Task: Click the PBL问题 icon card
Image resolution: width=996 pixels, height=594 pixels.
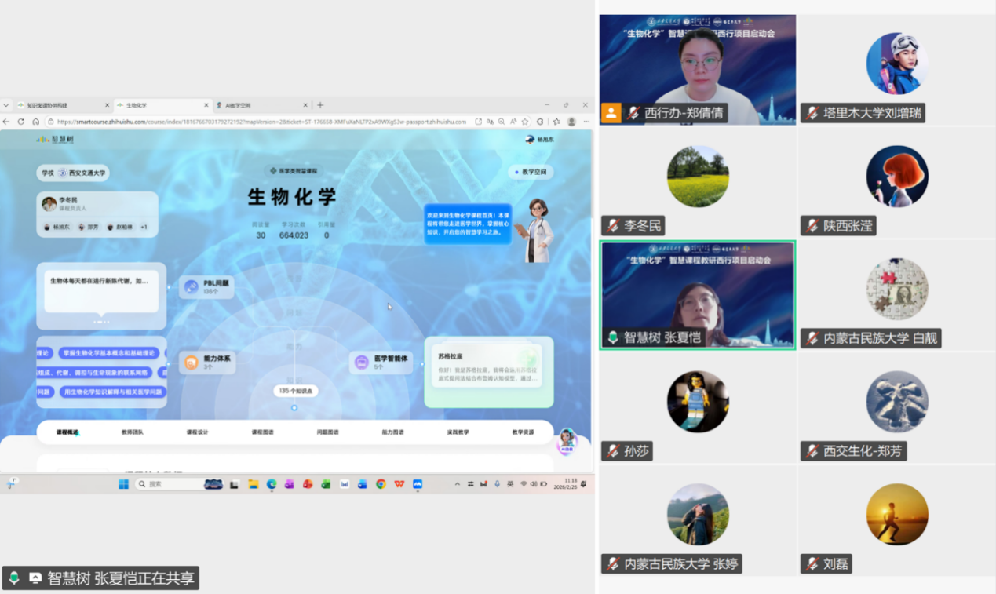Action: (192, 287)
